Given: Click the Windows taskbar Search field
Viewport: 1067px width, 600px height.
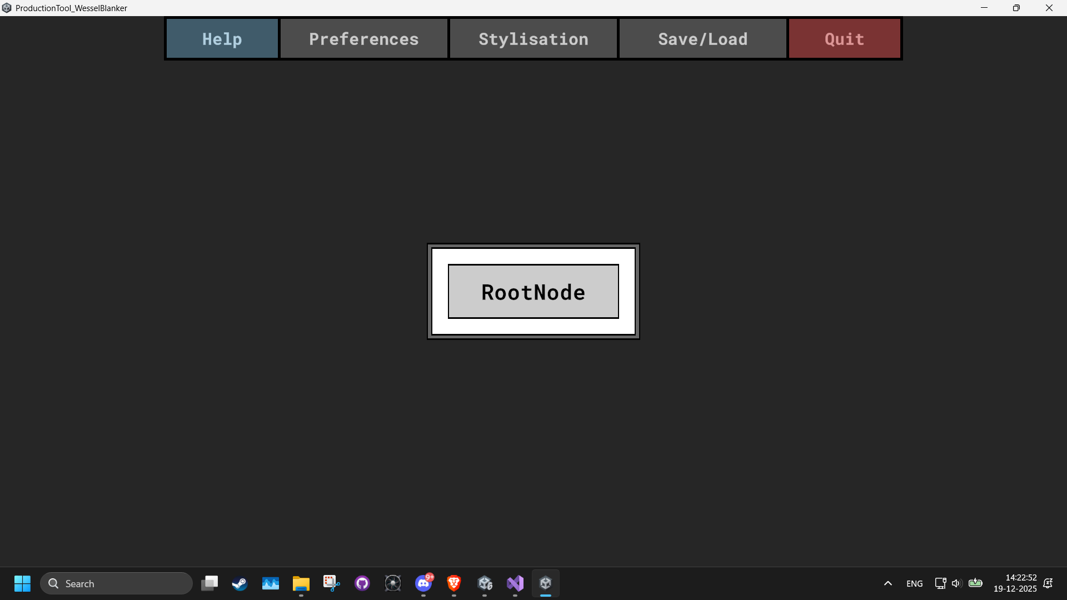Looking at the screenshot, I should point(117,583).
